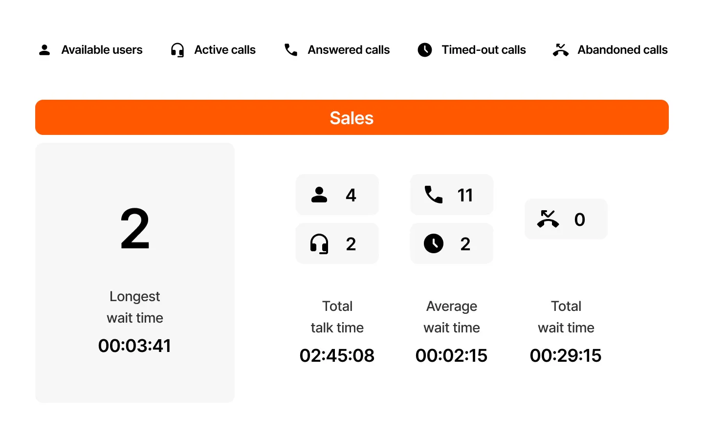Screen dimensions: 704x438
Task: Click the longest wait value 00:03:41
Action: pyautogui.click(x=134, y=346)
